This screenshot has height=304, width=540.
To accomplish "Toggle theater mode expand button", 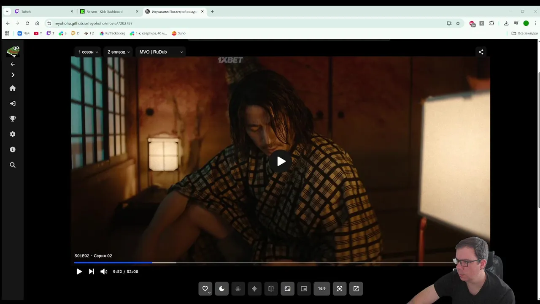I will [x=288, y=289].
